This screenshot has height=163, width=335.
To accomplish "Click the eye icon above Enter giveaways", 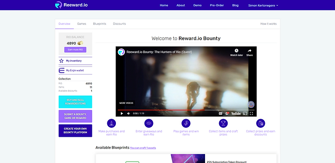I will (x=148, y=123).
